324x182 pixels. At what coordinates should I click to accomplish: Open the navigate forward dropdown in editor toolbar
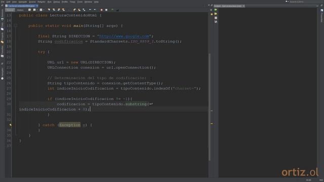point(44,10)
